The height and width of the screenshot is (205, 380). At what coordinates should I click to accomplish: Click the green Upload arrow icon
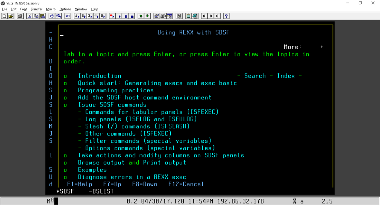pyautogui.click(x=141, y=16)
